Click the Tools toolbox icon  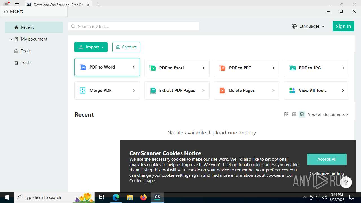click(16, 51)
